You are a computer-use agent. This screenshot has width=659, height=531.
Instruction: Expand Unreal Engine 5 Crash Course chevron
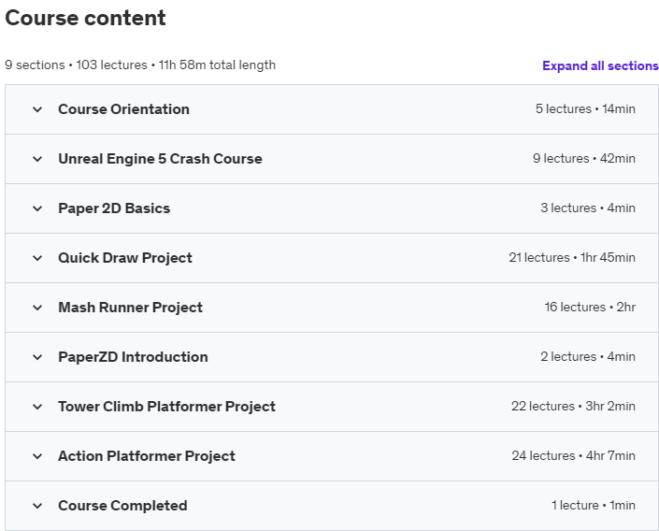click(x=37, y=159)
